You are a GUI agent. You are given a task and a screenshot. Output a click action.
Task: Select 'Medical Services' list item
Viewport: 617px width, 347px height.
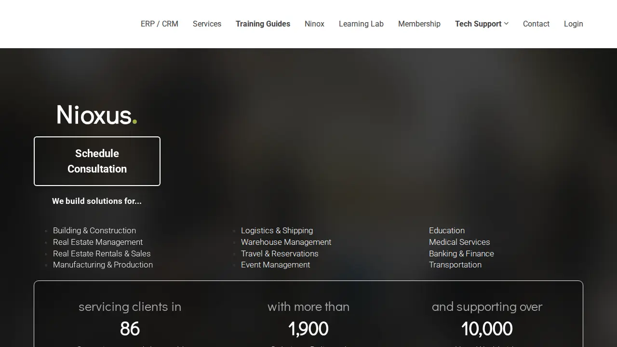(459, 242)
